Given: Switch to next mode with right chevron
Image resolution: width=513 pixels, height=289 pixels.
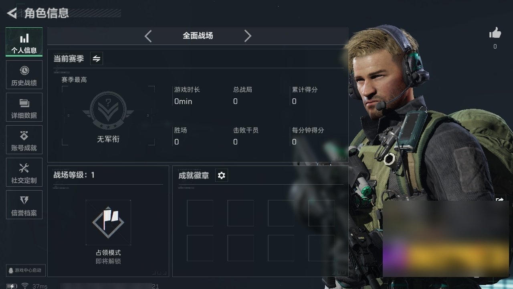Looking at the screenshot, I should coord(248,36).
